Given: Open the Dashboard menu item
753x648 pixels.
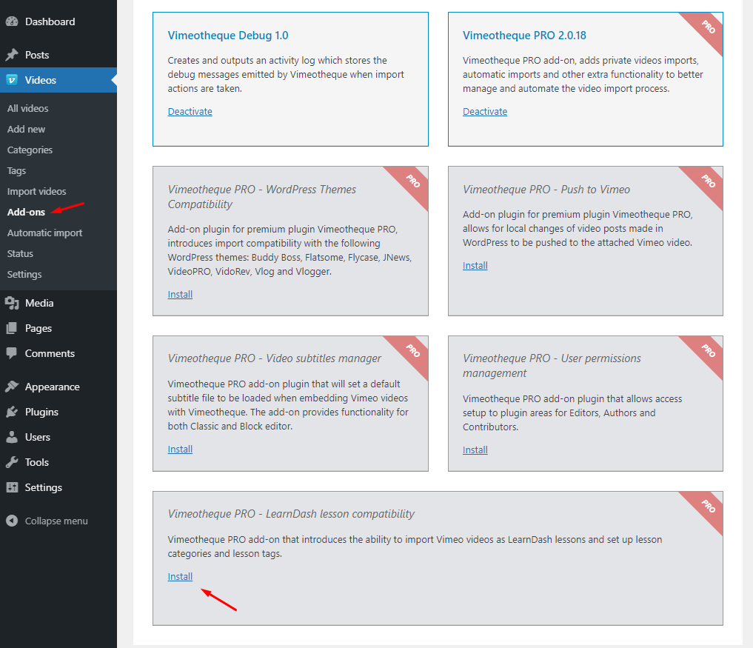Looking at the screenshot, I should pyautogui.click(x=50, y=21).
